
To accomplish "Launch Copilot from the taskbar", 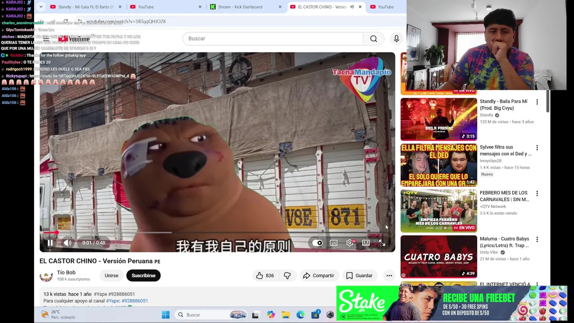I will pos(271,315).
